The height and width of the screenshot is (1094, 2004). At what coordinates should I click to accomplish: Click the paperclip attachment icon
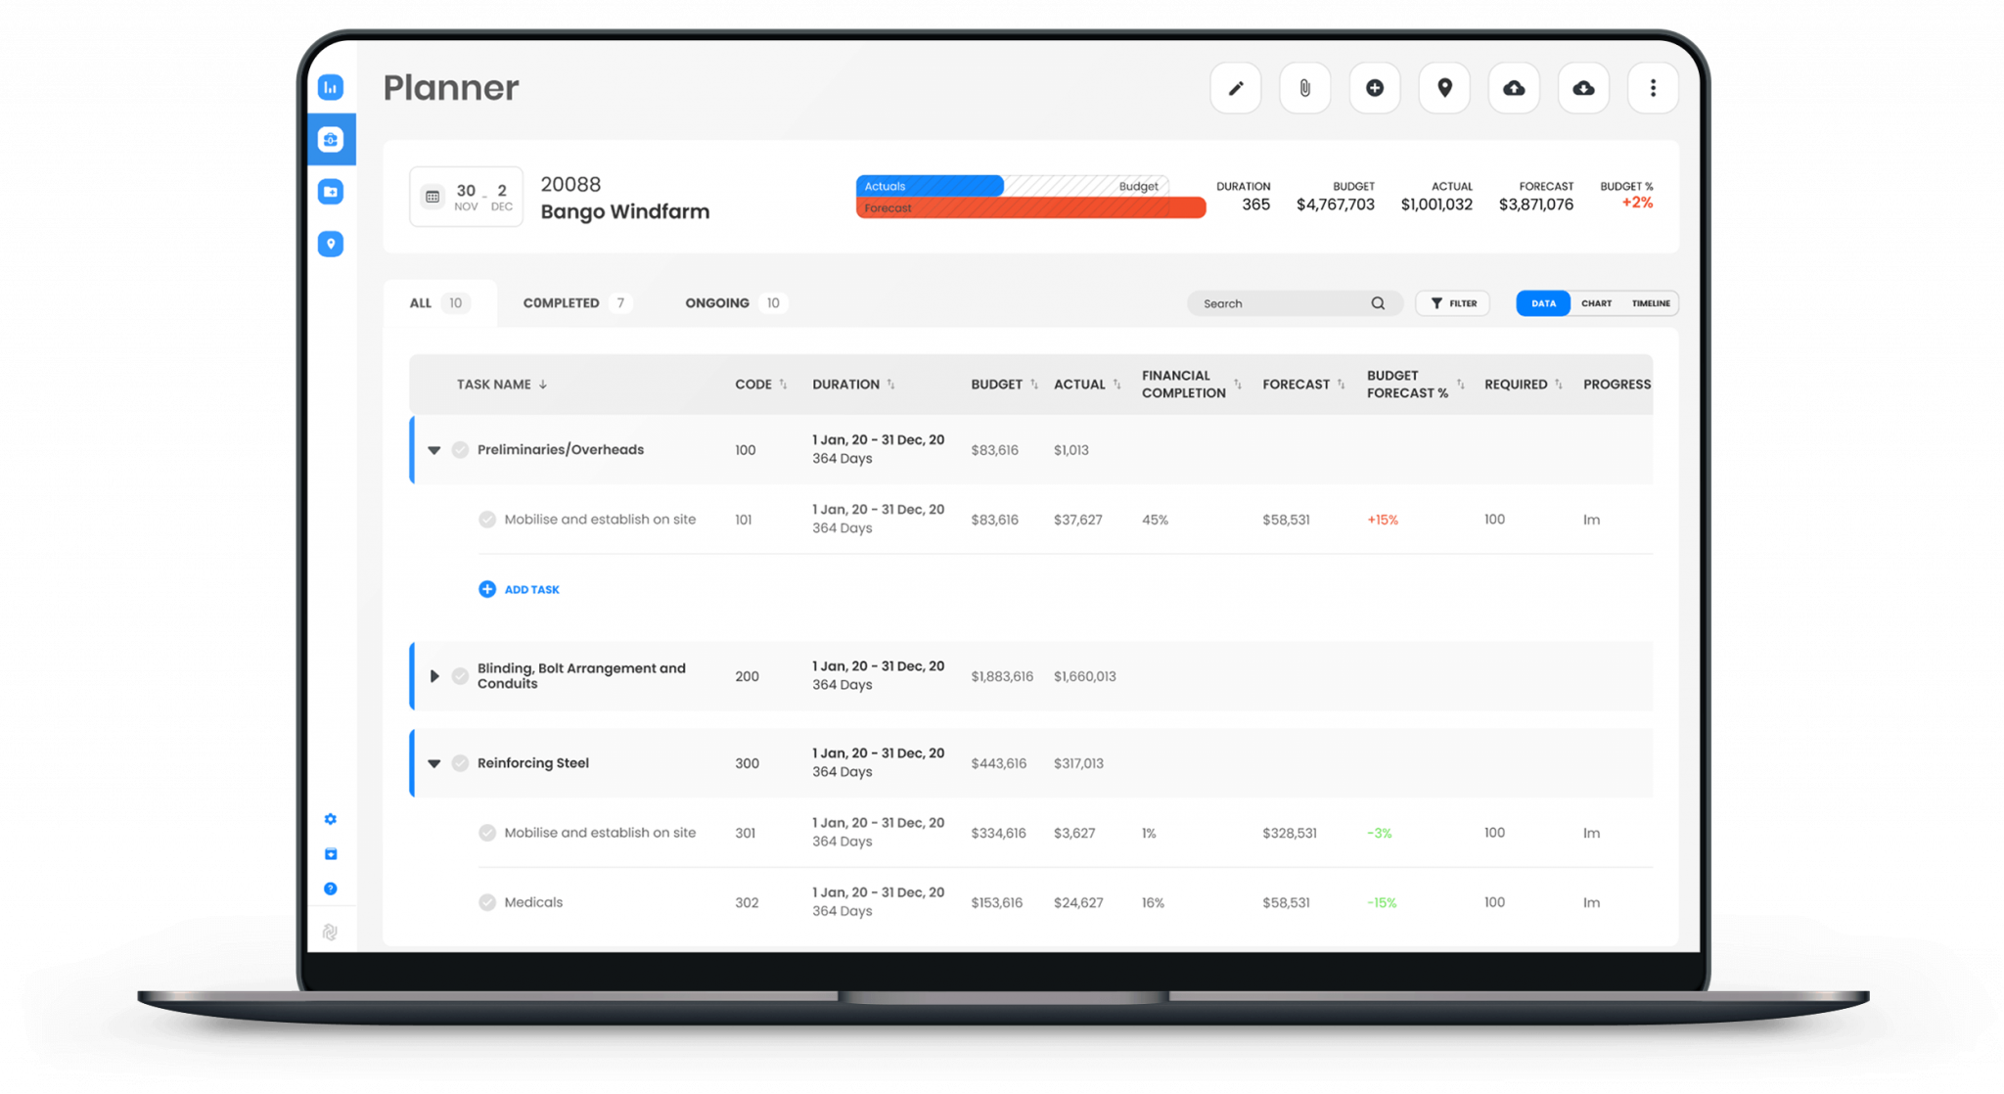(1304, 87)
